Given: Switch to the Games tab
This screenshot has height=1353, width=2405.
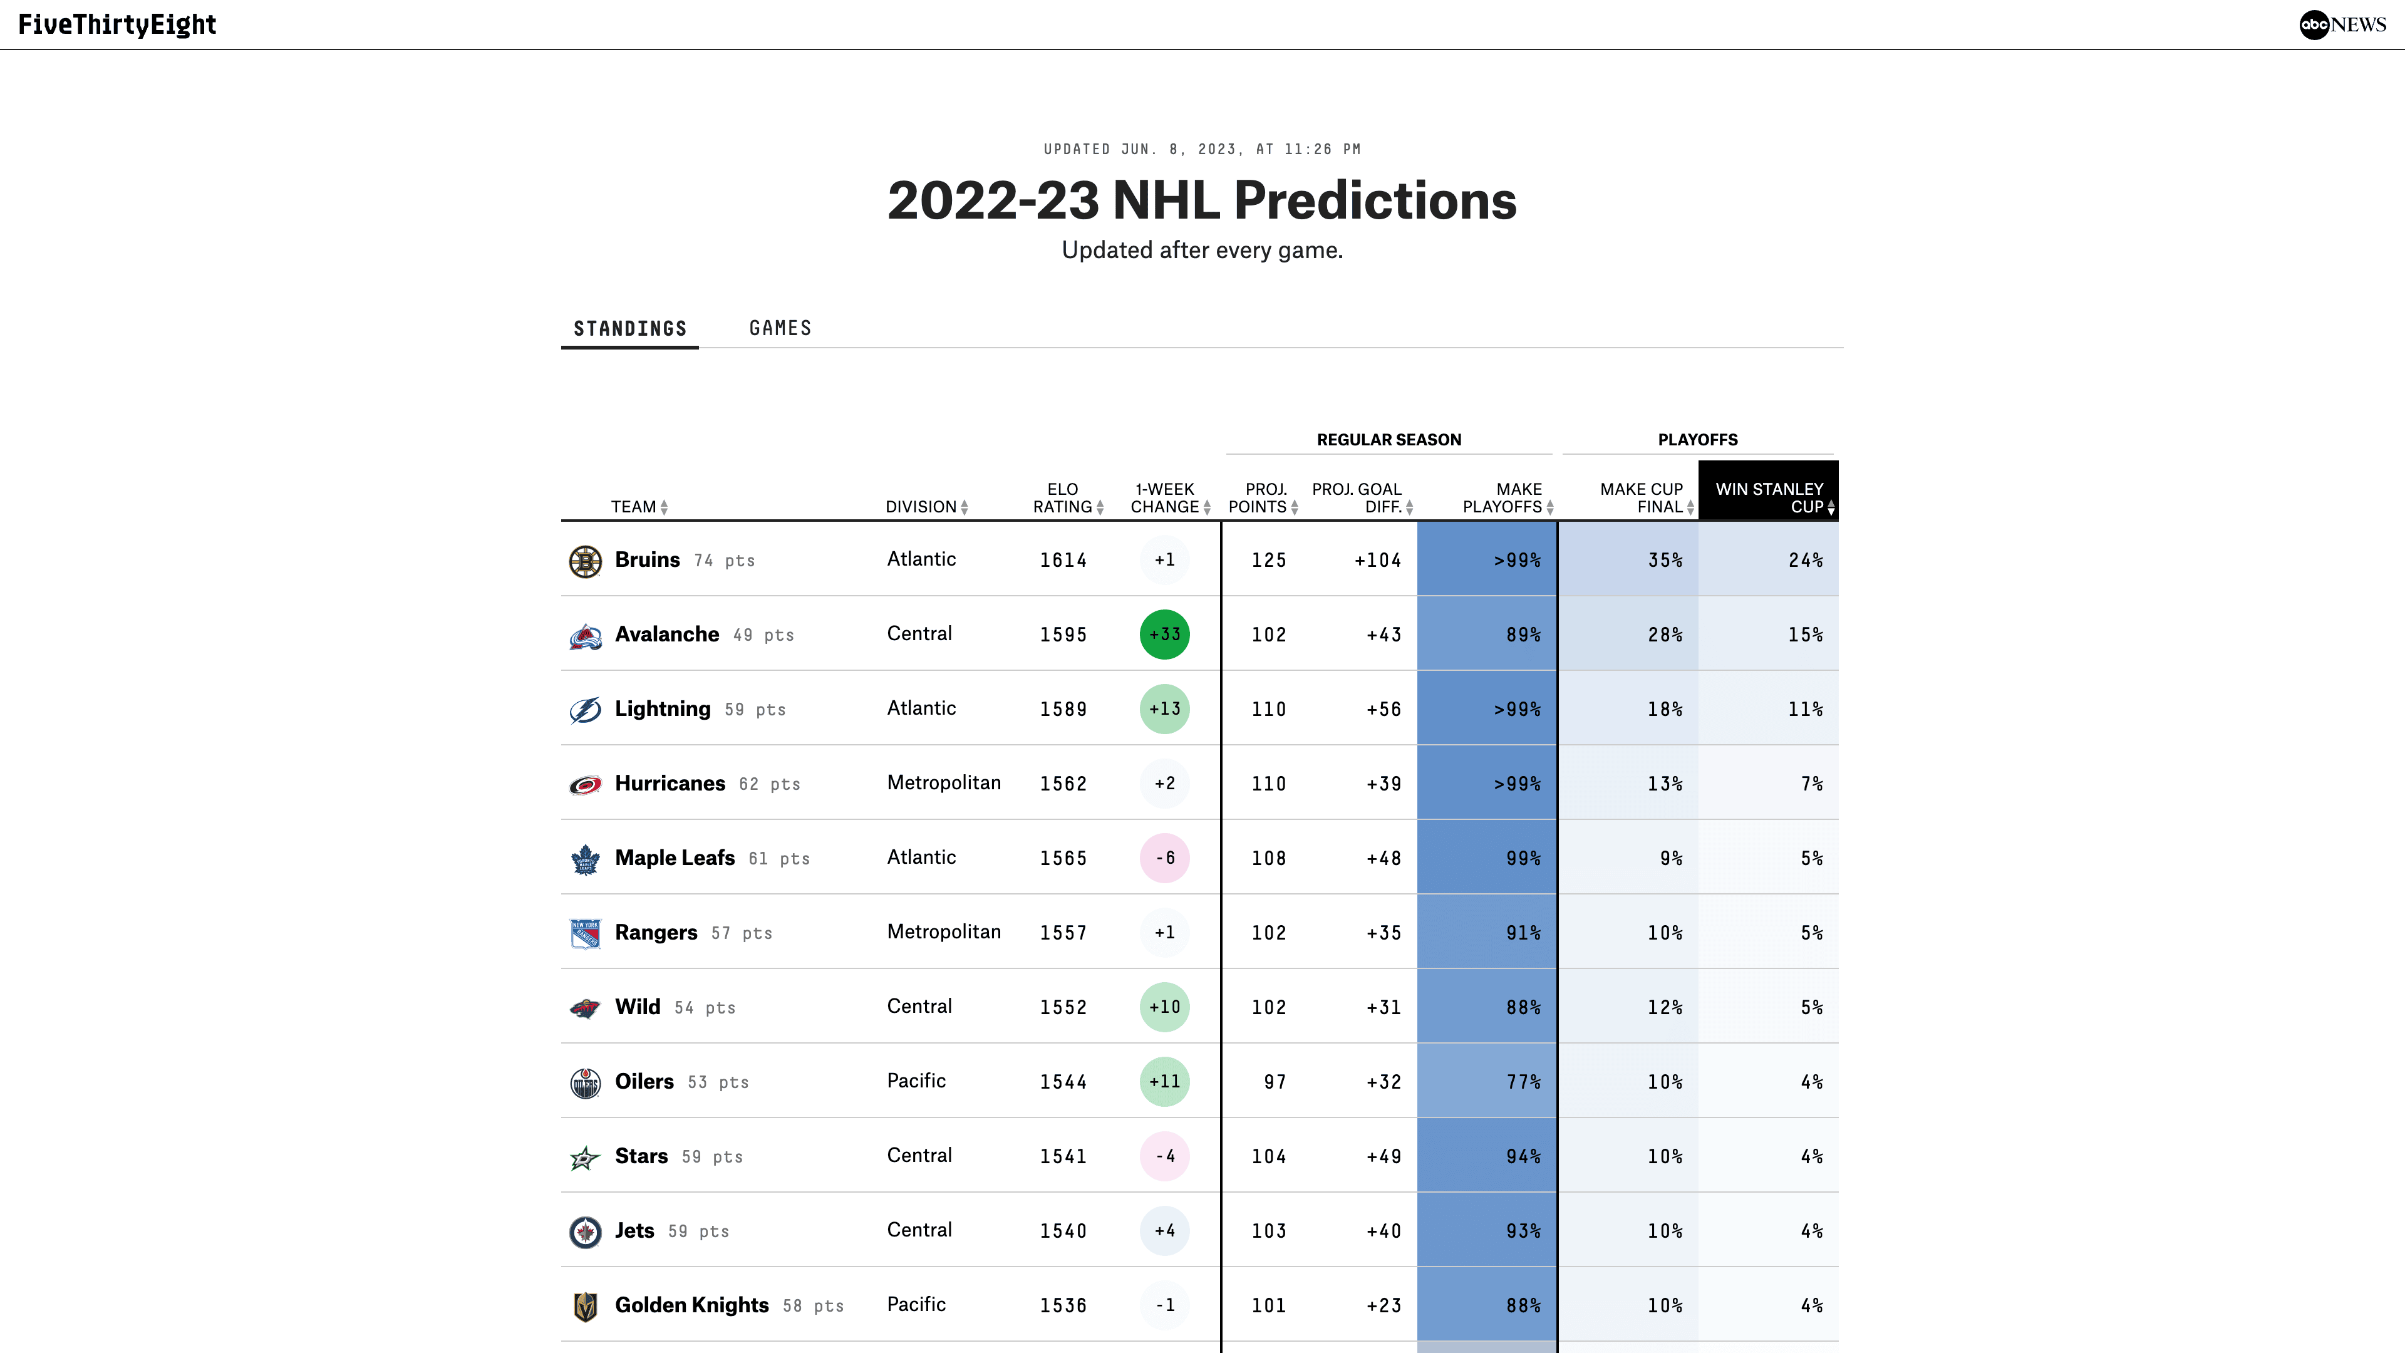Looking at the screenshot, I should pos(780,329).
